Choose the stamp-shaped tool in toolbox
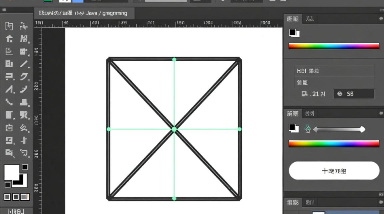This screenshot has width=384, height=214. click(24, 102)
